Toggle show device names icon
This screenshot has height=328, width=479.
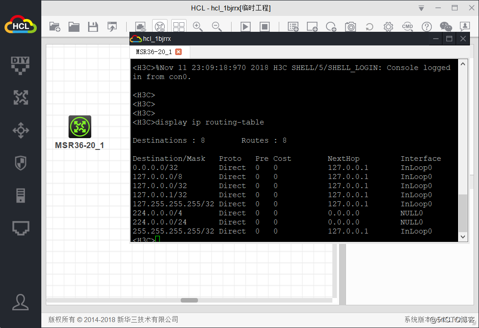click(x=160, y=27)
